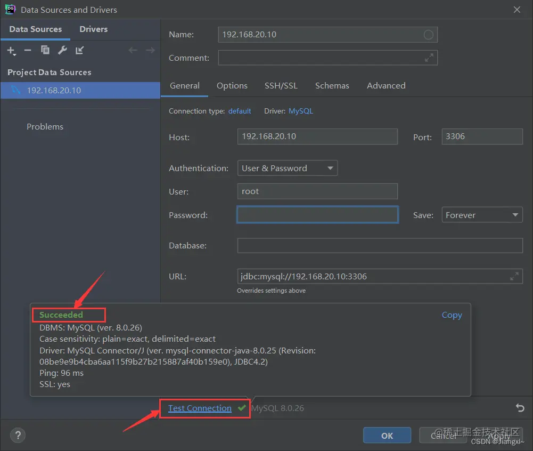
Task: Click the color circle in Name field
Action: coord(428,35)
